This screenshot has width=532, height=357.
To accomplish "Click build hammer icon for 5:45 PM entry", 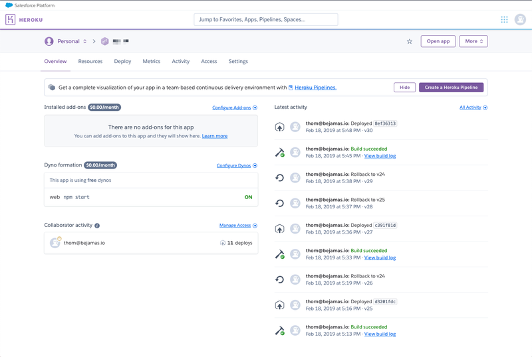I will click(279, 153).
